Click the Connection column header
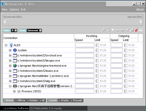The width and height of the screenshot is (146, 111). click(x=38, y=38)
